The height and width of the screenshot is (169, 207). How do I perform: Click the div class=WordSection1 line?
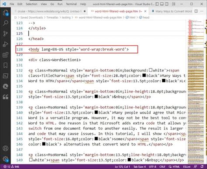tap(55, 60)
